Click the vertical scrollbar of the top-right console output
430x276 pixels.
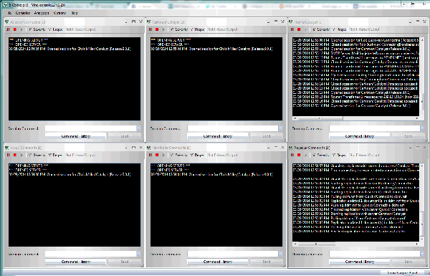pos(422,77)
